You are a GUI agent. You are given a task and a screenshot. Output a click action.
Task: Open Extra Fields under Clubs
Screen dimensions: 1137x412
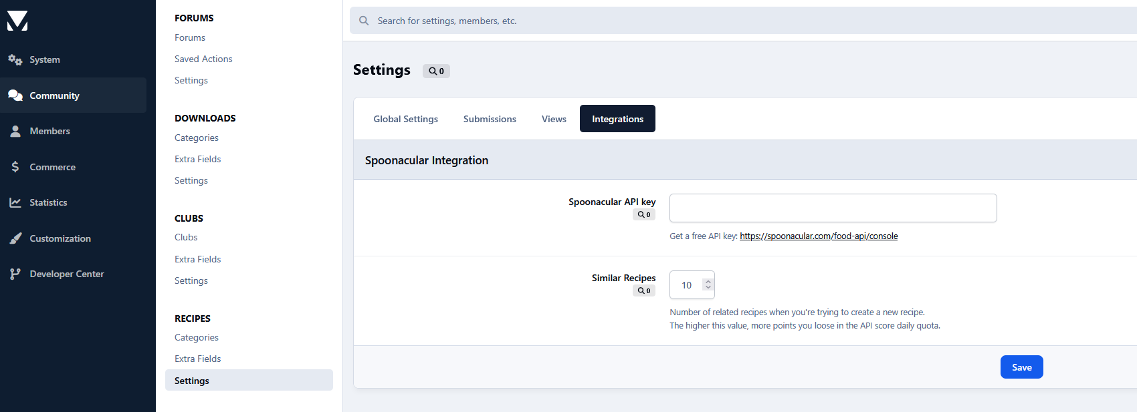click(197, 259)
